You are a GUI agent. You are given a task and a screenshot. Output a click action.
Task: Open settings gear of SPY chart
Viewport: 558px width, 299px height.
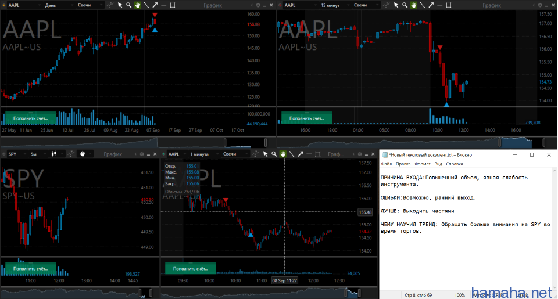[x=142, y=154]
